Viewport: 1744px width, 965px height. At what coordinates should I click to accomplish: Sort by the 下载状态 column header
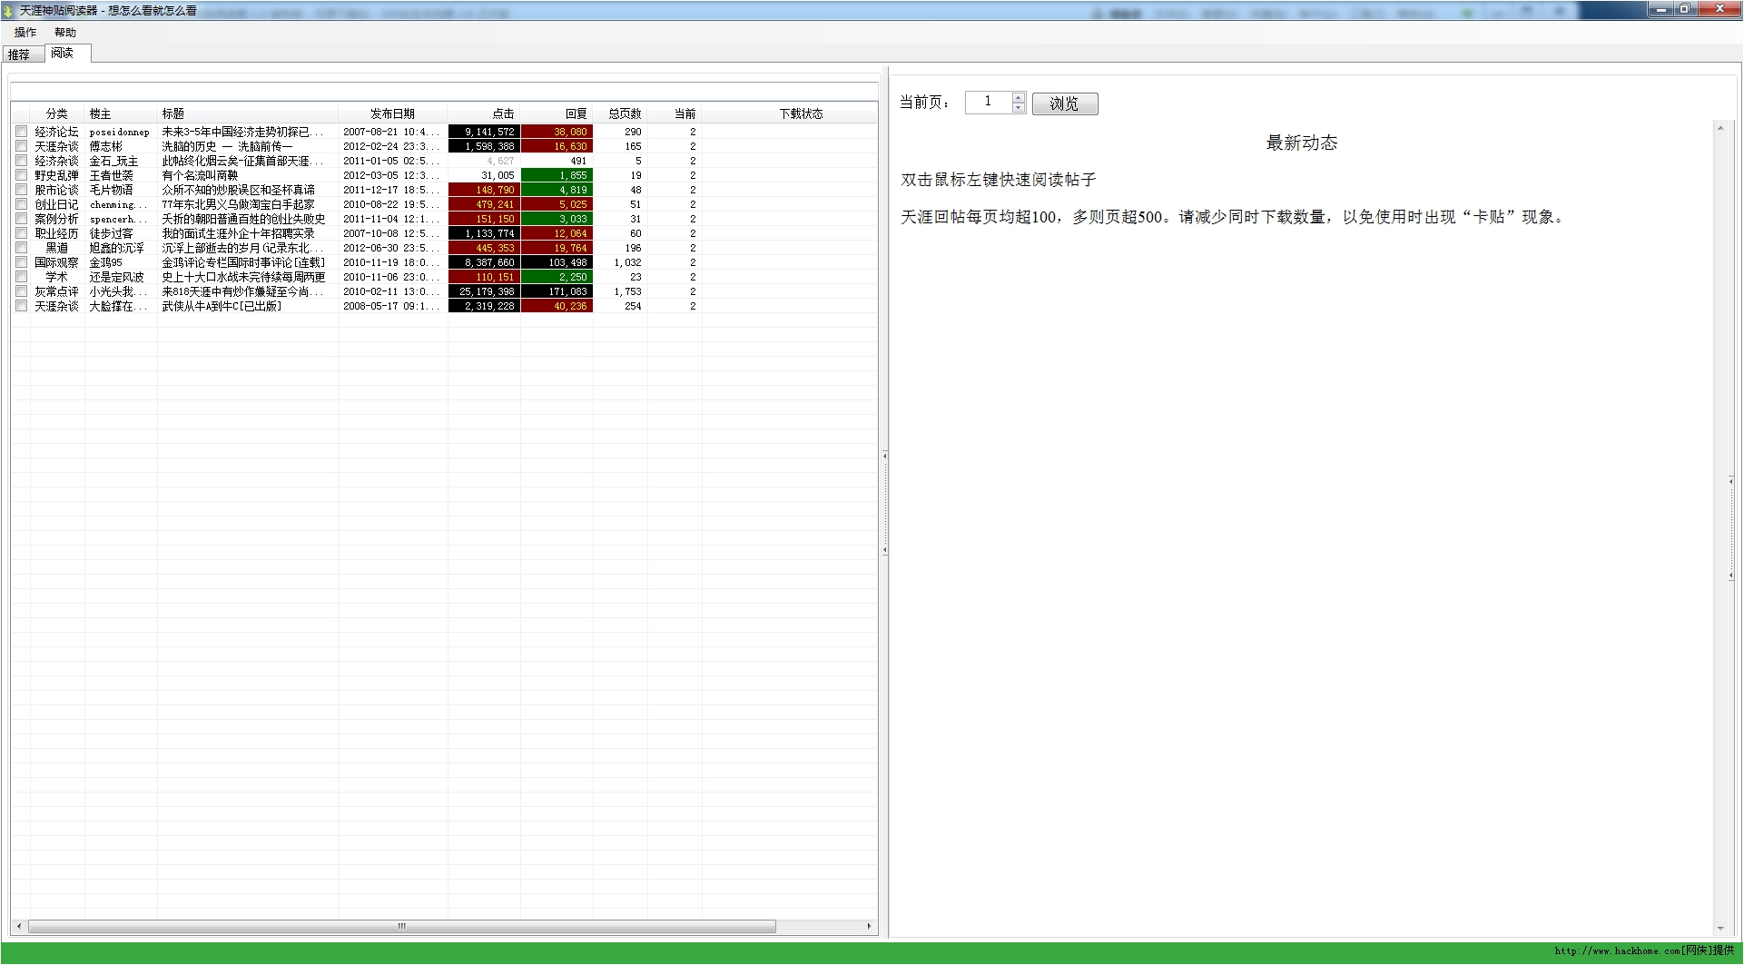pos(790,113)
